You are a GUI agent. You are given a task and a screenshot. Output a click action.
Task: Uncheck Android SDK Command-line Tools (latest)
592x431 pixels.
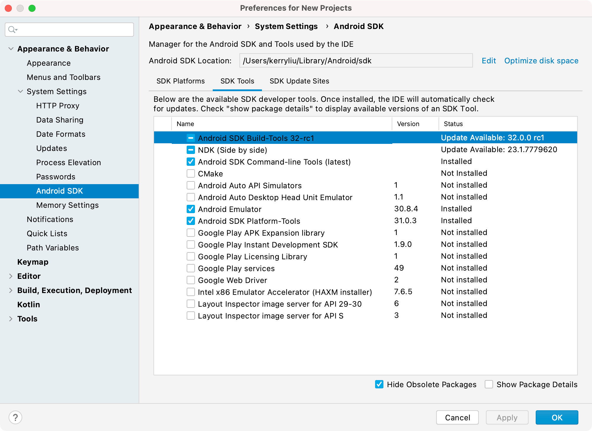click(x=191, y=162)
